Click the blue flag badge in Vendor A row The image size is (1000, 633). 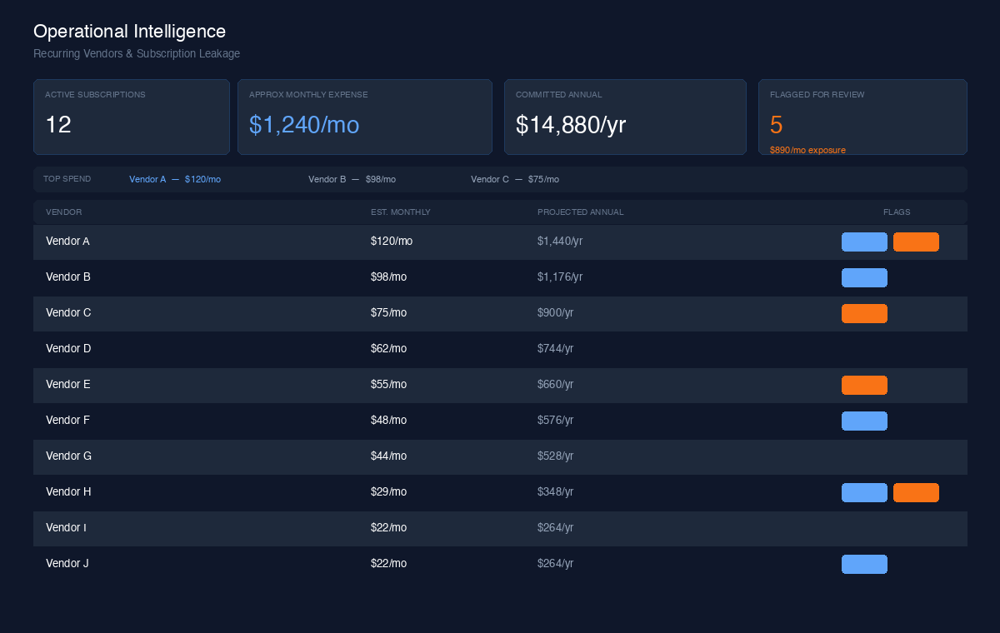[x=864, y=242]
